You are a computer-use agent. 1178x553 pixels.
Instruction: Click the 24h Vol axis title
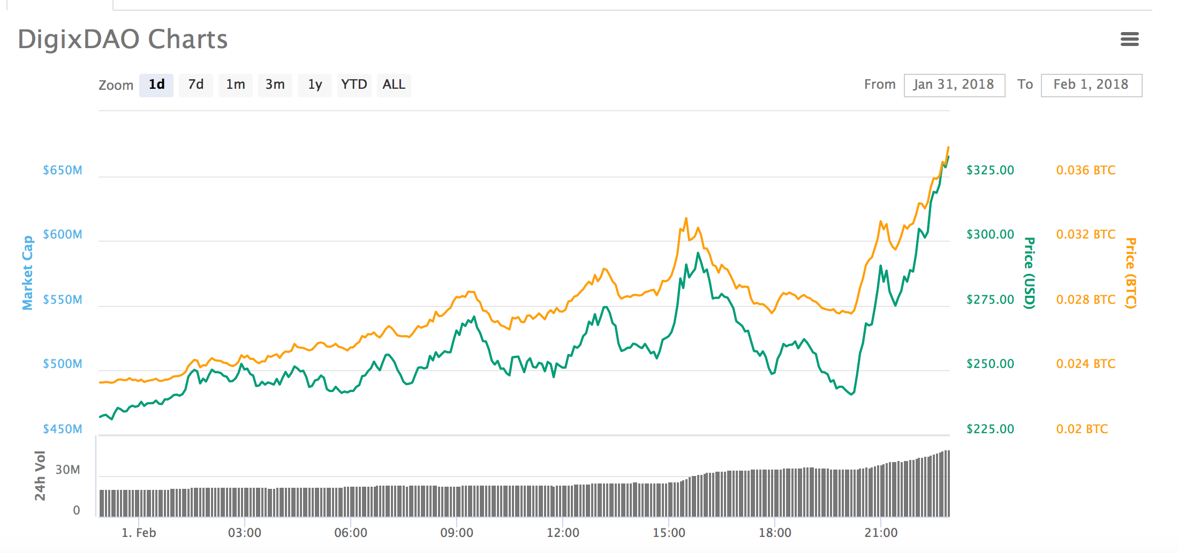[x=40, y=475]
